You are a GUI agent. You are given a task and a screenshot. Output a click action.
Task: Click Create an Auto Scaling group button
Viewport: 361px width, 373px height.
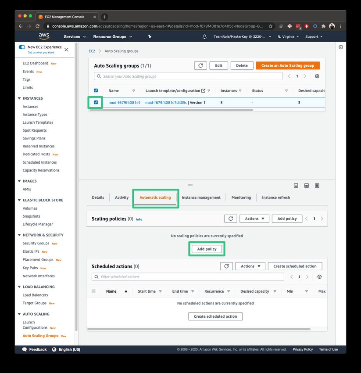288,65
